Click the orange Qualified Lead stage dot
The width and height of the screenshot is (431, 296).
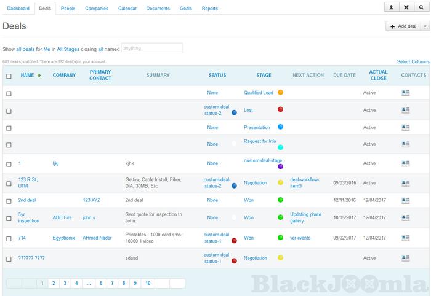click(x=280, y=93)
